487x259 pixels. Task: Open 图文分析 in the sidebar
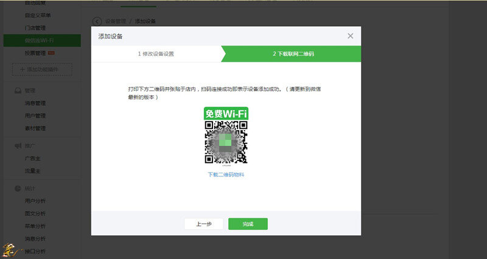pyautogui.click(x=35, y=214)
